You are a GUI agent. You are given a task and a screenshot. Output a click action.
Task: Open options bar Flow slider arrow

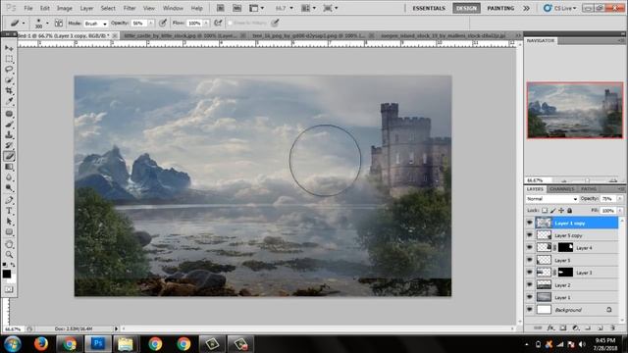206,24
